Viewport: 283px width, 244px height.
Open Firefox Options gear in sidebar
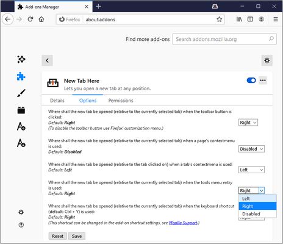click(21, 212)
